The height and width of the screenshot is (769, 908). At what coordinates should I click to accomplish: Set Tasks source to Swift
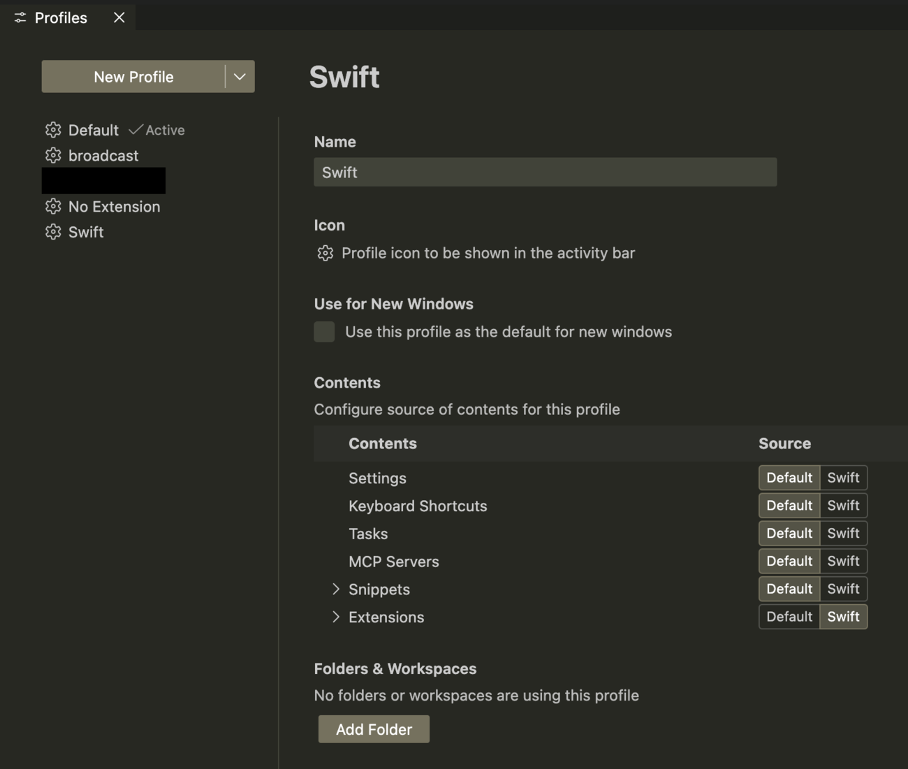click(x=844, y=534)
